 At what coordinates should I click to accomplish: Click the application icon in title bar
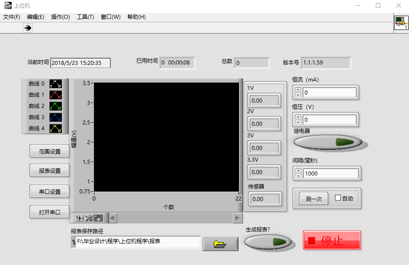click(8, 5)
